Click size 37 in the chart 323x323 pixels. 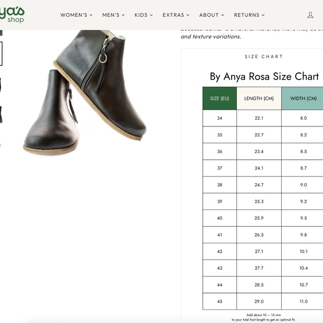point(219,168)
